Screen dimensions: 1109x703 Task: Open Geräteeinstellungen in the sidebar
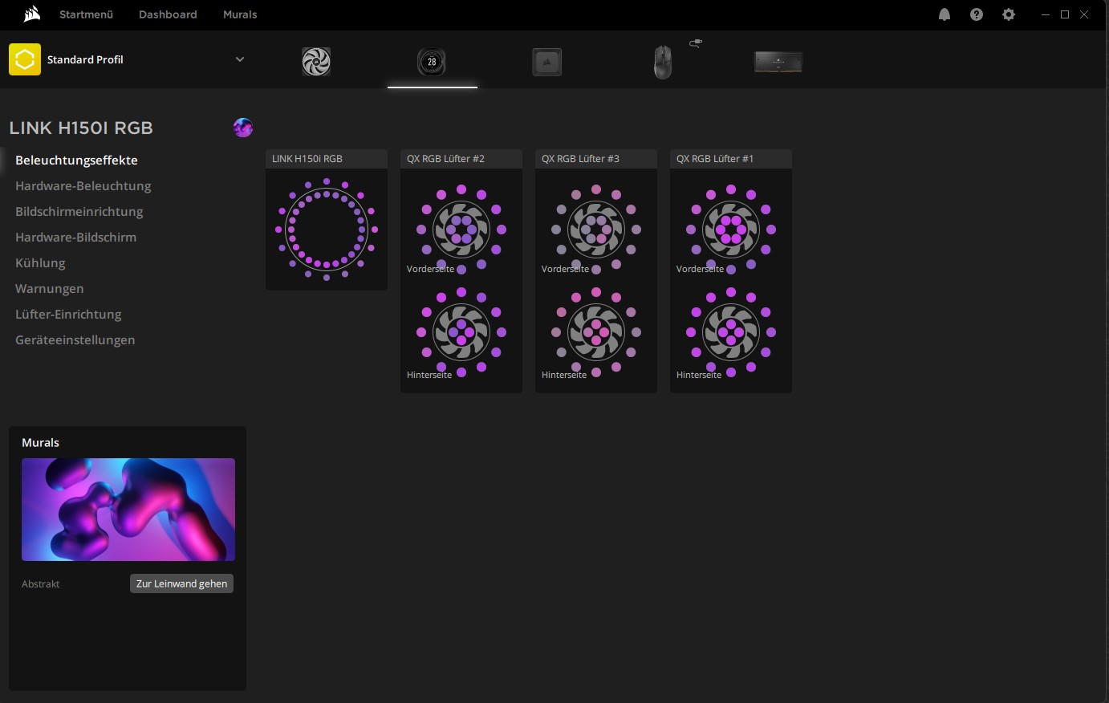[x=75, y=340]
